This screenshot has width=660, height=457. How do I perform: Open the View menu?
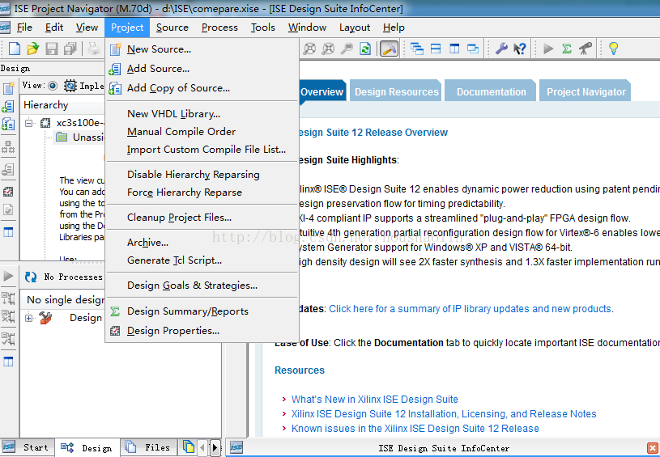click(x=87, y=28)
